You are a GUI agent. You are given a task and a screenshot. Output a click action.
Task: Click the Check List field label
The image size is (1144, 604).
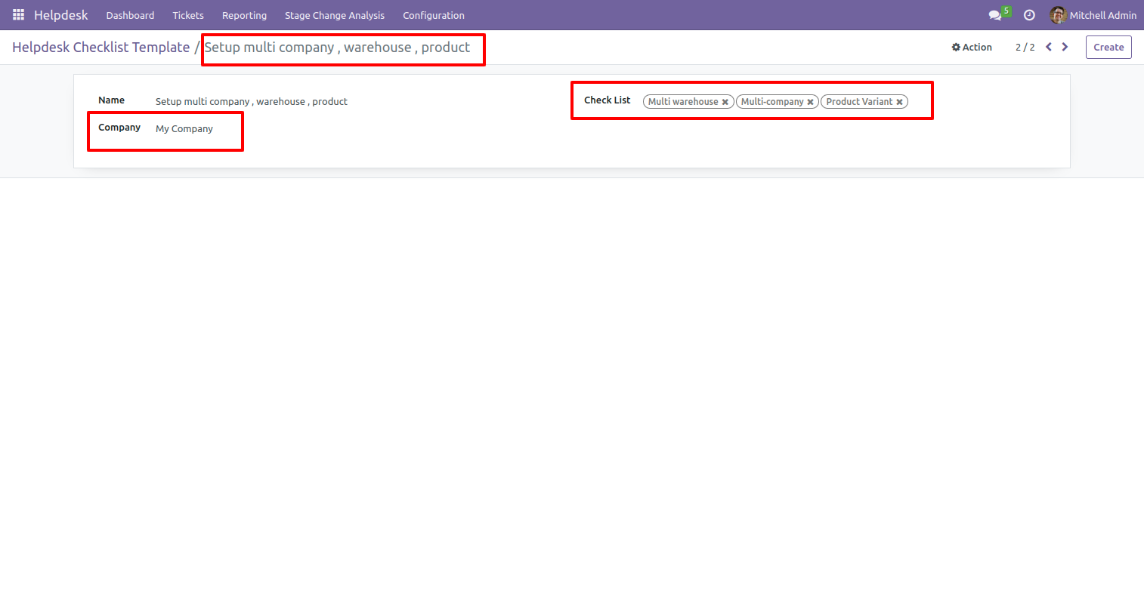[607, 100]
